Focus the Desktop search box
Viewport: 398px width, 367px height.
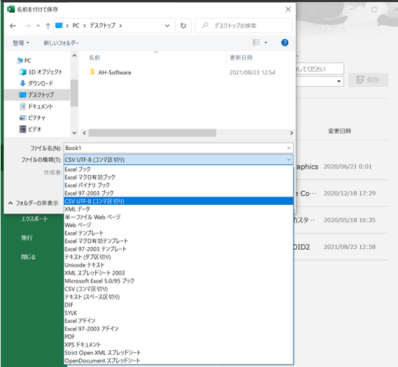[x=244, y=25]
